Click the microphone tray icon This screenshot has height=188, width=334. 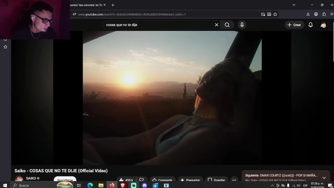click(288, 186)
